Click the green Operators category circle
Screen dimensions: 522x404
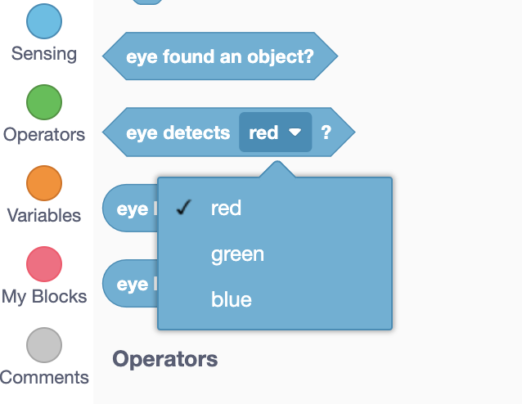(44, 102)
